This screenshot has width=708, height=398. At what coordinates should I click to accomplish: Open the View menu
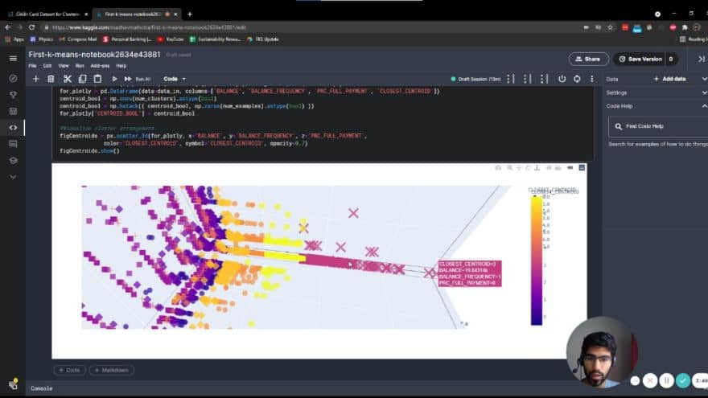[64, 66]
